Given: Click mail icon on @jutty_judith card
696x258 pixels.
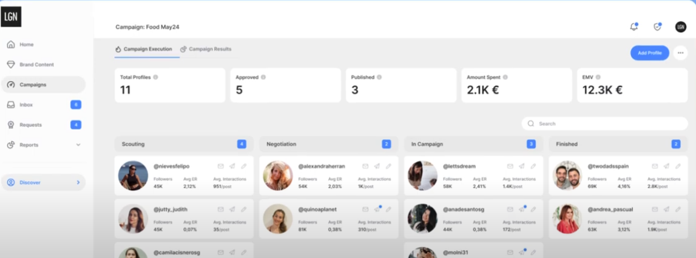Looking at the screenshot, I should click(221, 209).
